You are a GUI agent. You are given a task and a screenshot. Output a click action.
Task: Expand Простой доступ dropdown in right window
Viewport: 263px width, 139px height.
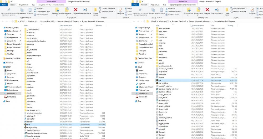coord(240,12)
